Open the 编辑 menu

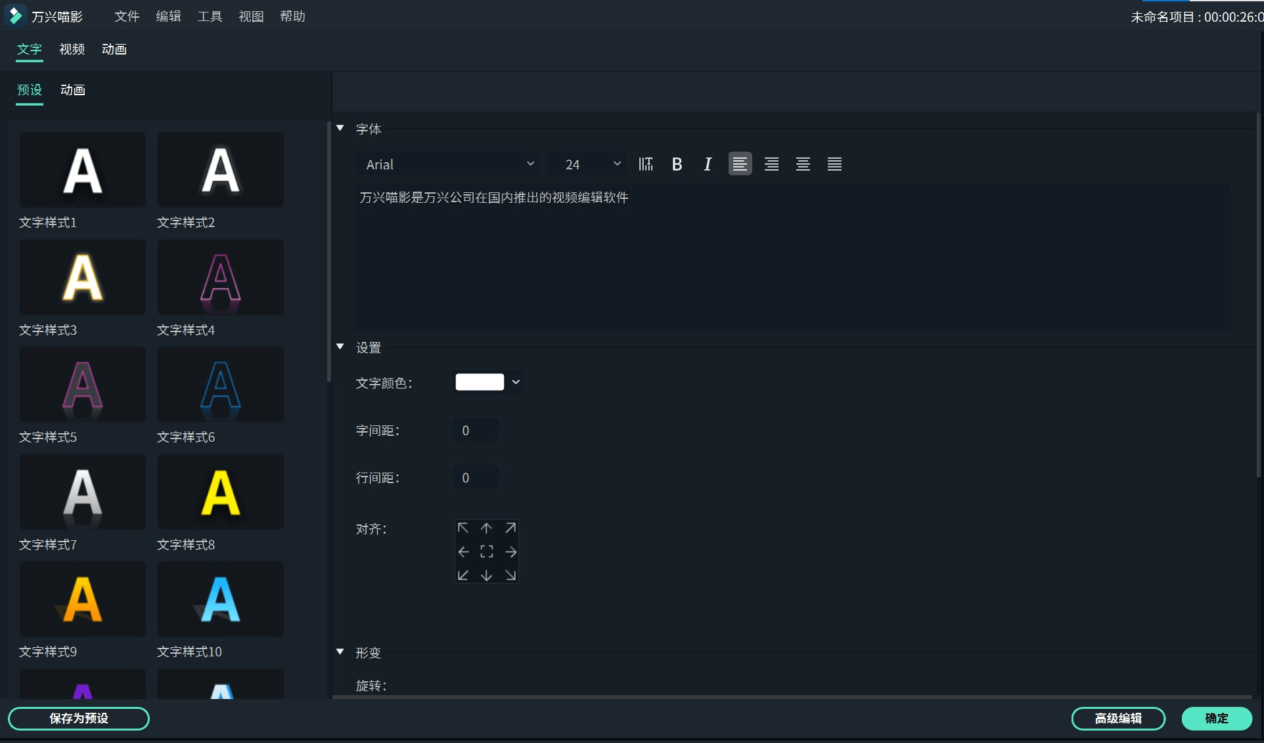pyautogui.click(x=168, y=16)
